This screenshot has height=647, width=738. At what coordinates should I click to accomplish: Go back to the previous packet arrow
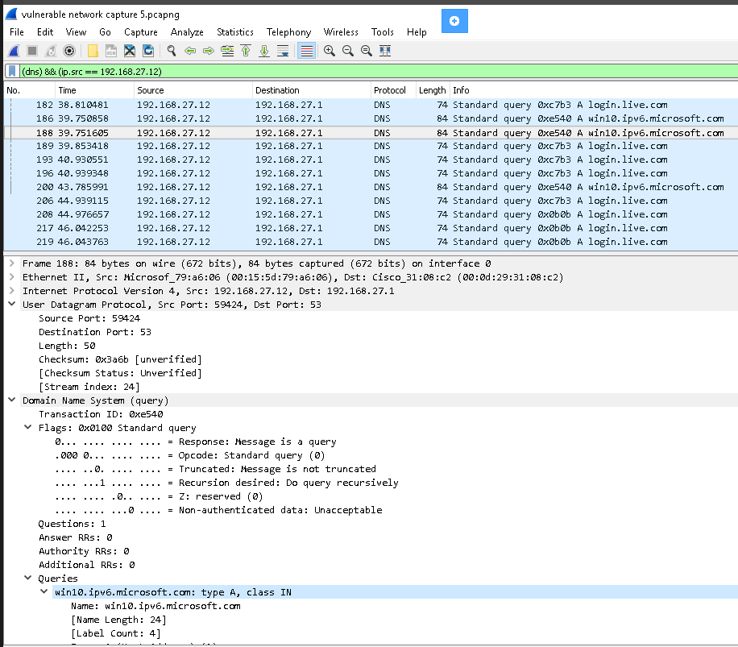[190, 51]
